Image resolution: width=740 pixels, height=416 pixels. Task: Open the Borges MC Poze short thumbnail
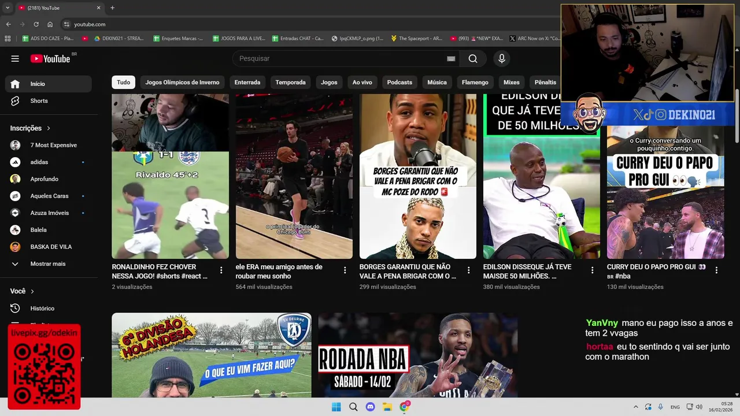[418, 176]
